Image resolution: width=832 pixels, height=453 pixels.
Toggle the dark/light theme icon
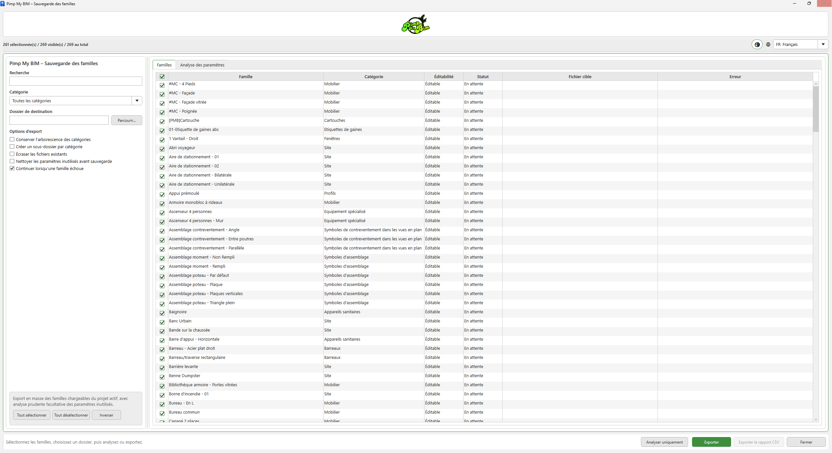(757, 45)
